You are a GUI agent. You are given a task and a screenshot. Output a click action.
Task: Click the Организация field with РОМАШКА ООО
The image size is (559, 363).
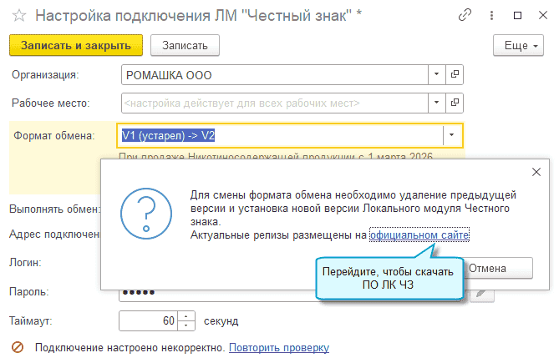click(x=274, y=75)
